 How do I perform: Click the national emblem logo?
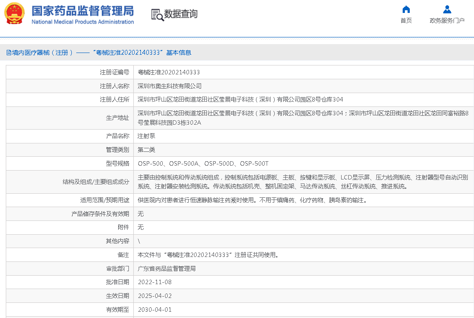(15, 14)
